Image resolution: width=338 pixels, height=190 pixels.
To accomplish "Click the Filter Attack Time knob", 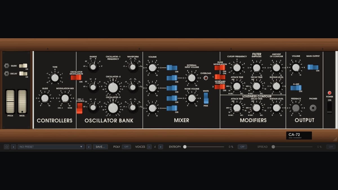I will pos(237,86).
